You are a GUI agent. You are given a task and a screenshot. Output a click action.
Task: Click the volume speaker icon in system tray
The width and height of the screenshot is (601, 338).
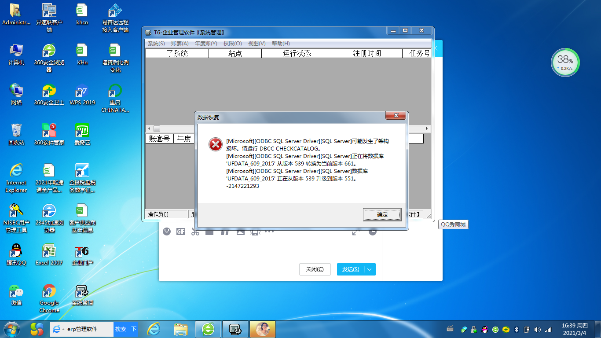[x=537, y=329]
